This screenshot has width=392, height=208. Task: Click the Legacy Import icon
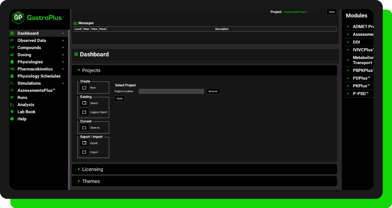(84, 112)
